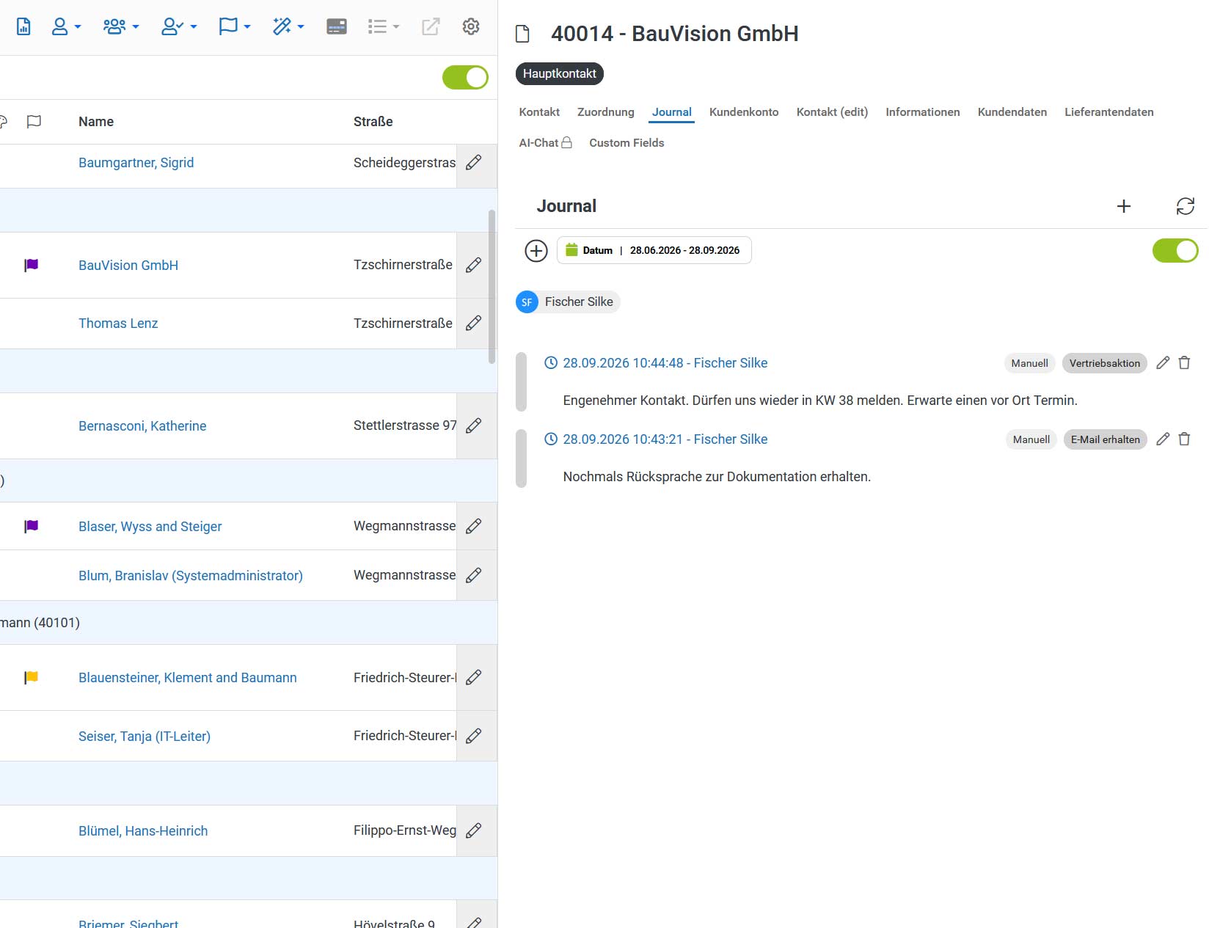Open the single-person dropdown in toolbar
1209x928 pixels.
point(66,26)
